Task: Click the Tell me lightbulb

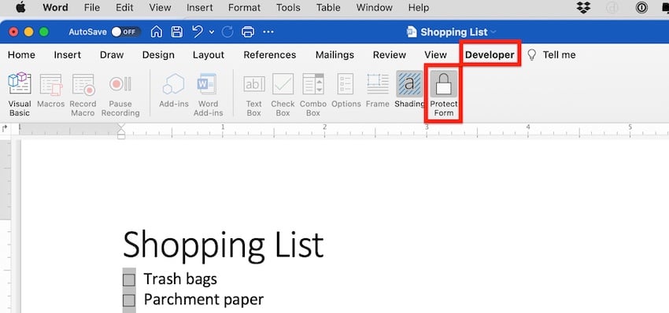Action: (x=531, y=54)
